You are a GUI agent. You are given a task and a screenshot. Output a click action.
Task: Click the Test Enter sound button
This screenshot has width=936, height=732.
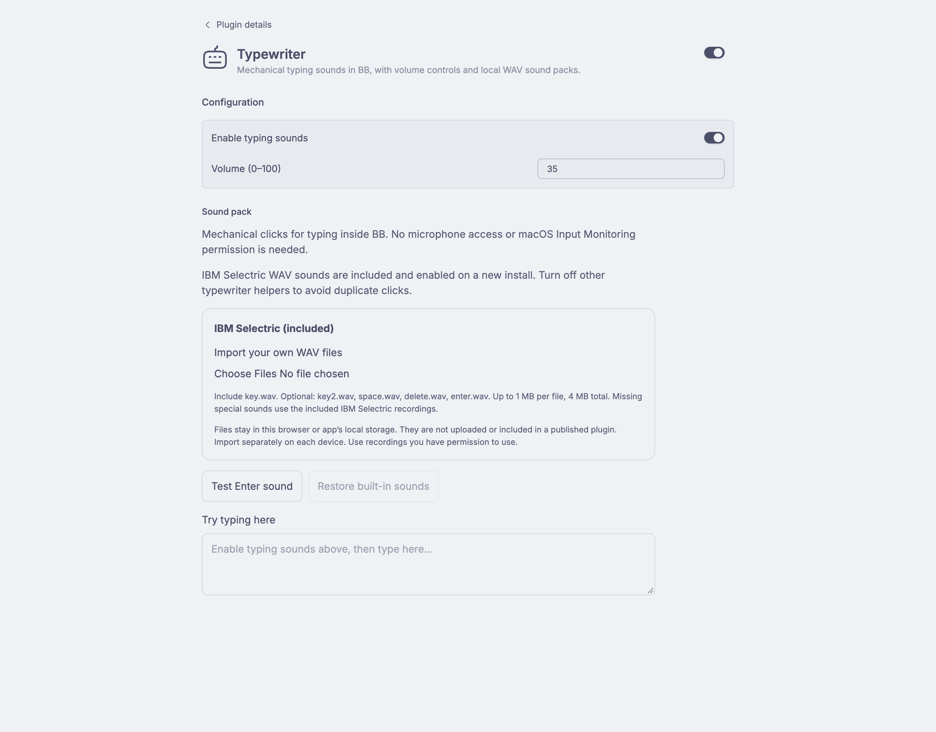252,486
